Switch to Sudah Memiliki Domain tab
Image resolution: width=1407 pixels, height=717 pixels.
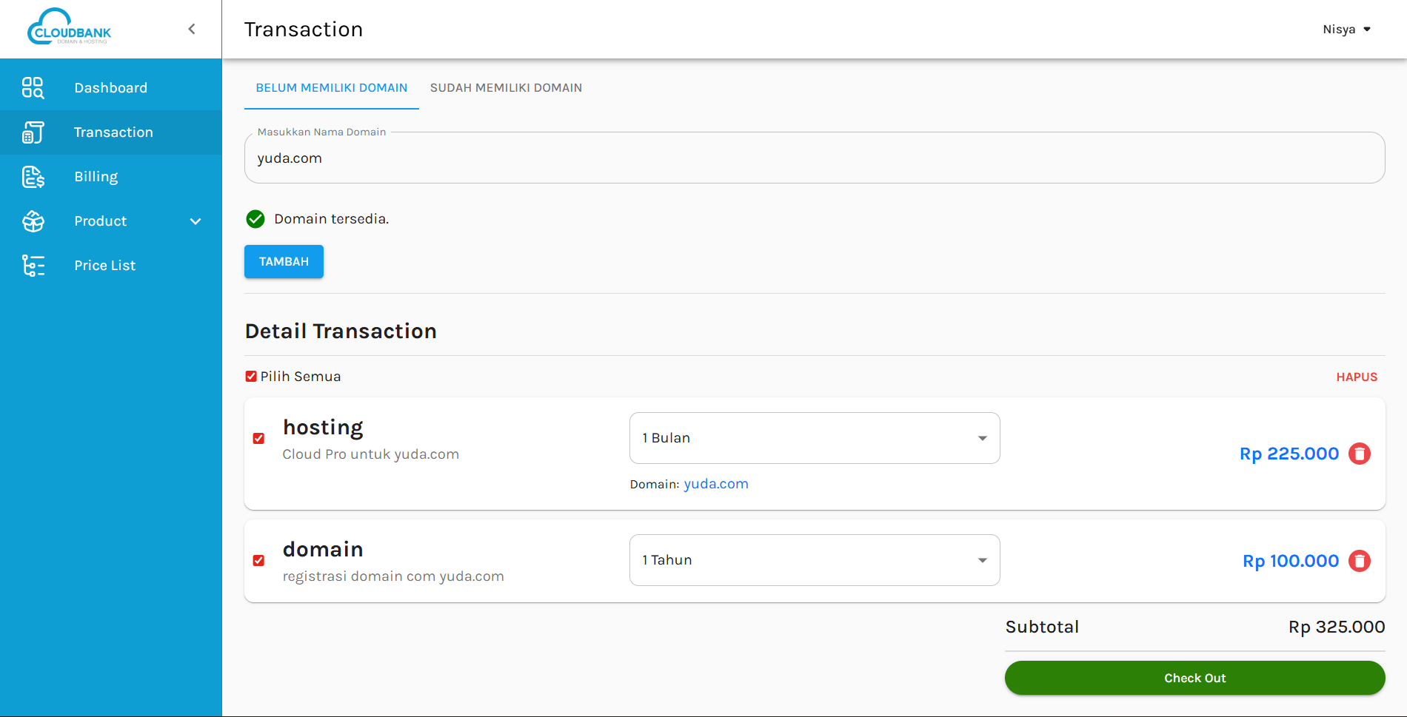coord(506,88)
